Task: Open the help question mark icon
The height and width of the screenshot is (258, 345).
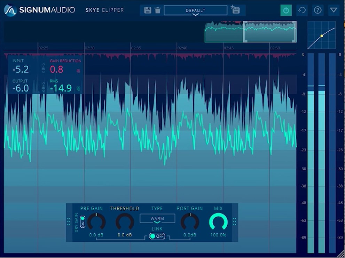Action: [x=317, y=10]
